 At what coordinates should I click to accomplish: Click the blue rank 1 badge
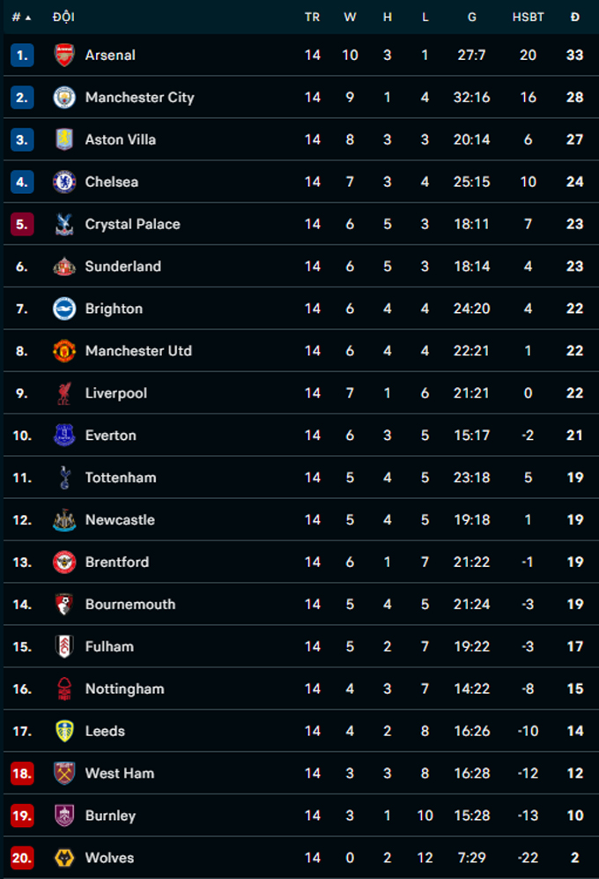click(22, 55)
